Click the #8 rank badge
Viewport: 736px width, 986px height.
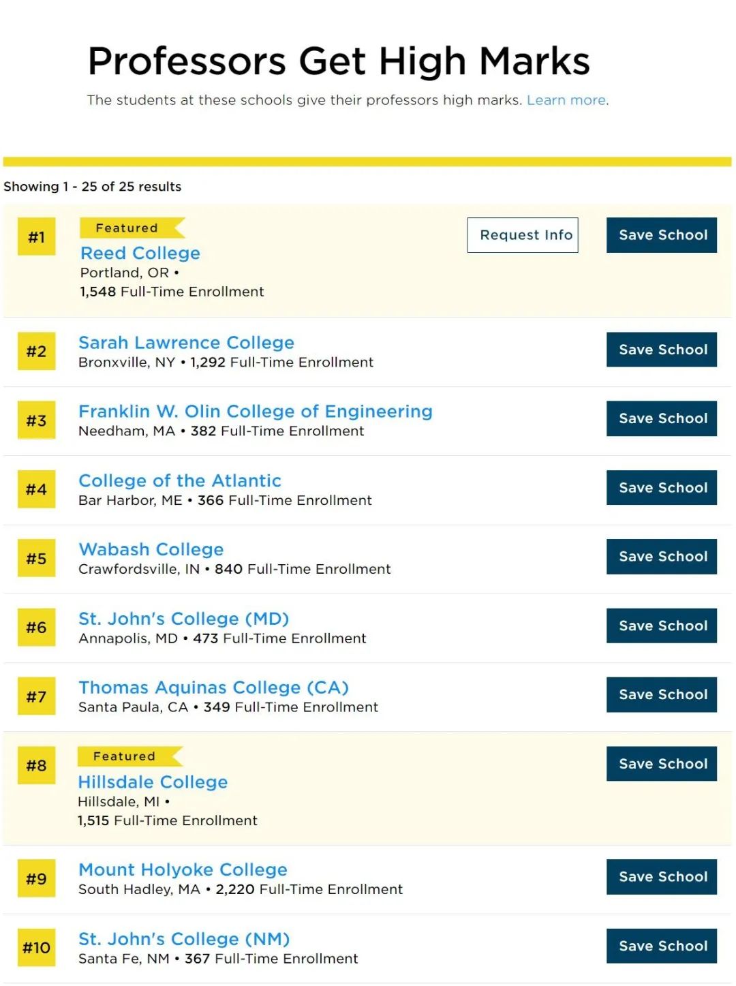(x=36, y=766)
